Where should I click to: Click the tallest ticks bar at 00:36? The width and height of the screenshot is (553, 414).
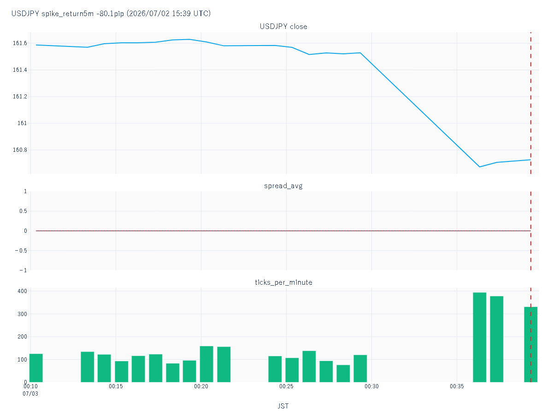point(479,337)
